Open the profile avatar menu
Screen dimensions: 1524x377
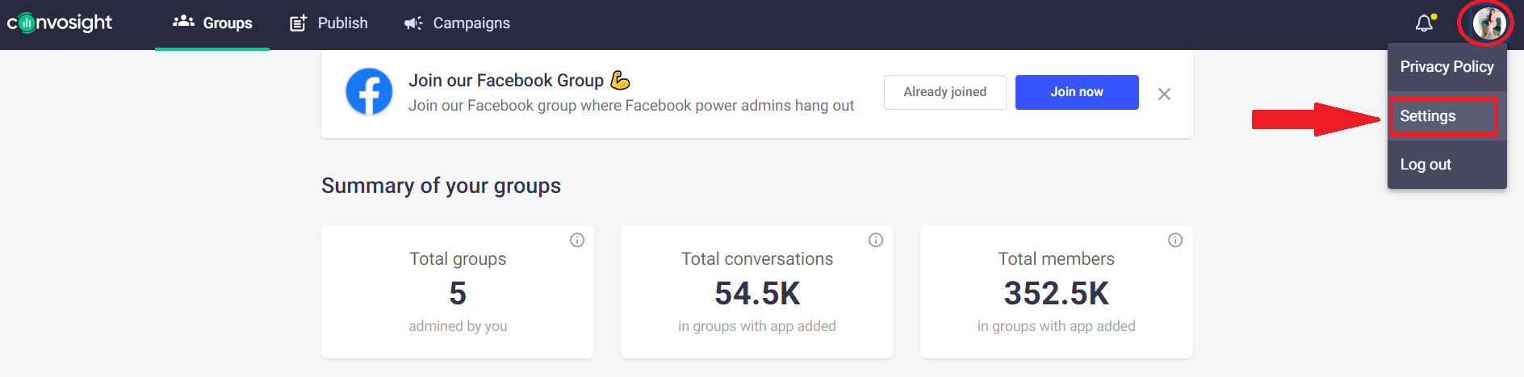point(1488,23)
